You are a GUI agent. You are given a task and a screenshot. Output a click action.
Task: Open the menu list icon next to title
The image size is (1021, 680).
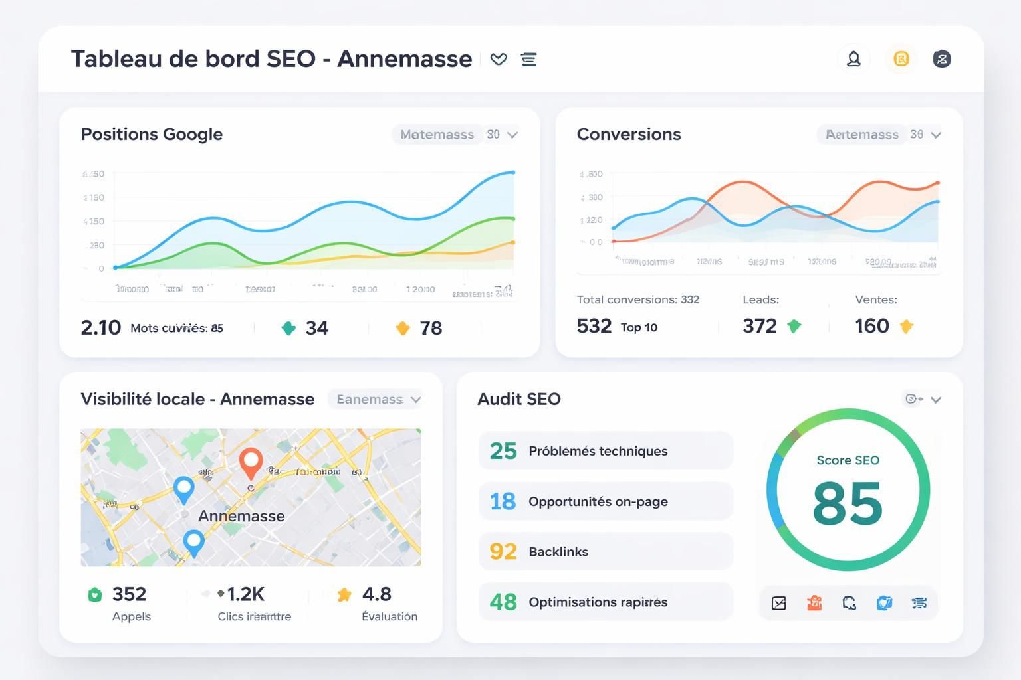click(529, 59)
